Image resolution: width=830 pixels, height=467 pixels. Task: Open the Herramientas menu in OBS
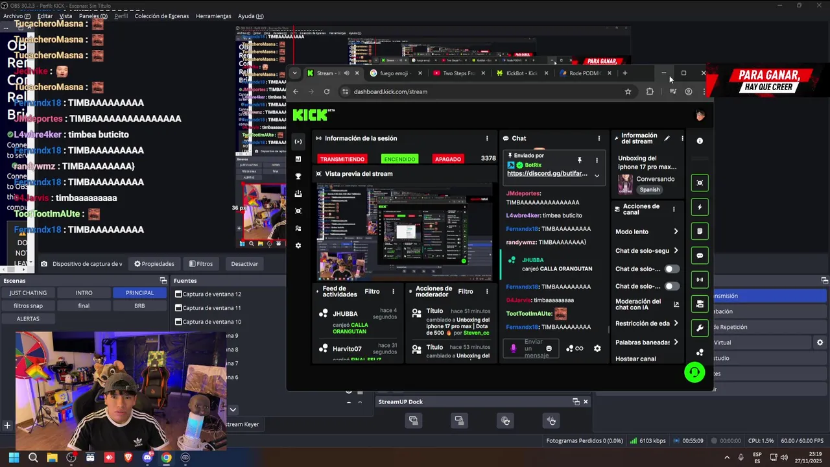pos(213,16)
